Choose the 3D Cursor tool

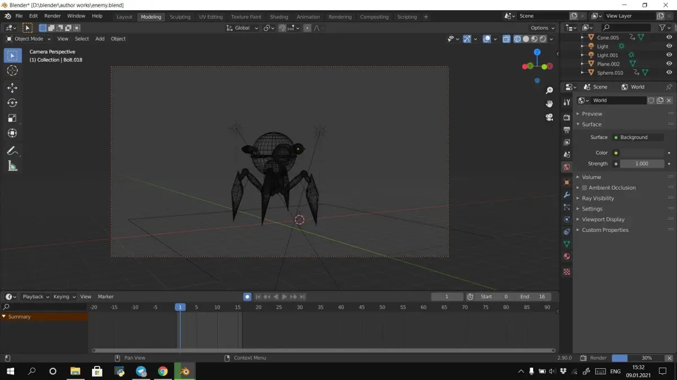point(12,70)
